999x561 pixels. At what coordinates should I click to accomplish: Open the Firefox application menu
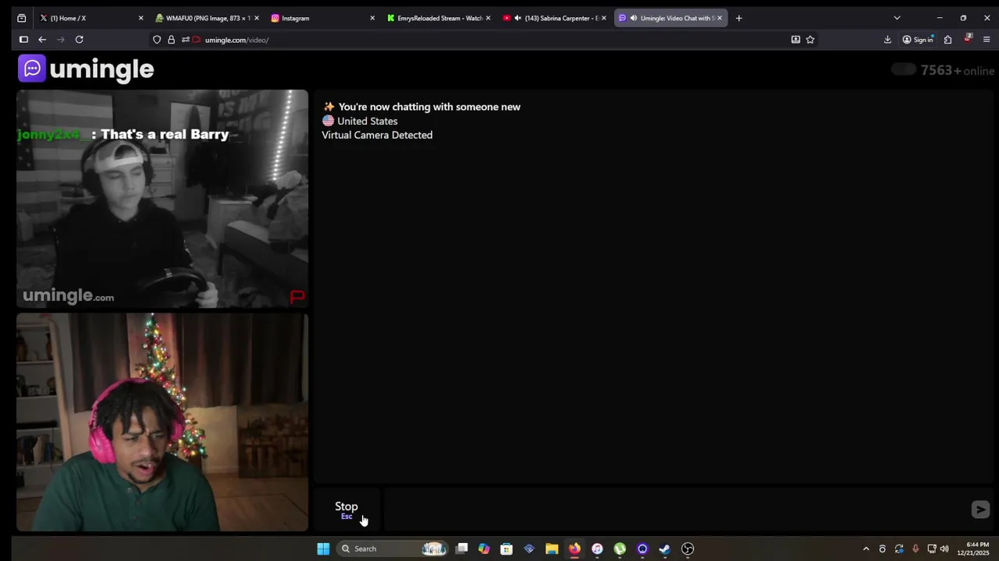pos(987,40)
